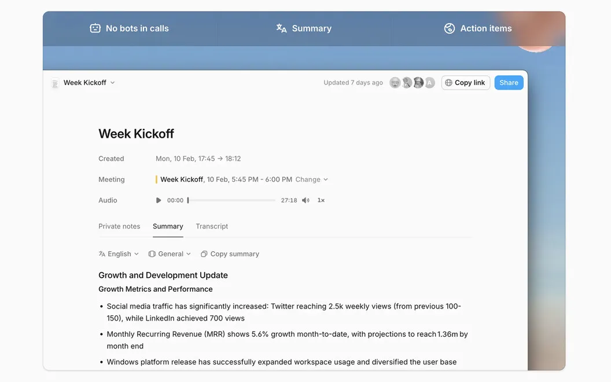
Task: Click the blue Share button
Action: (x=509, y=83)
